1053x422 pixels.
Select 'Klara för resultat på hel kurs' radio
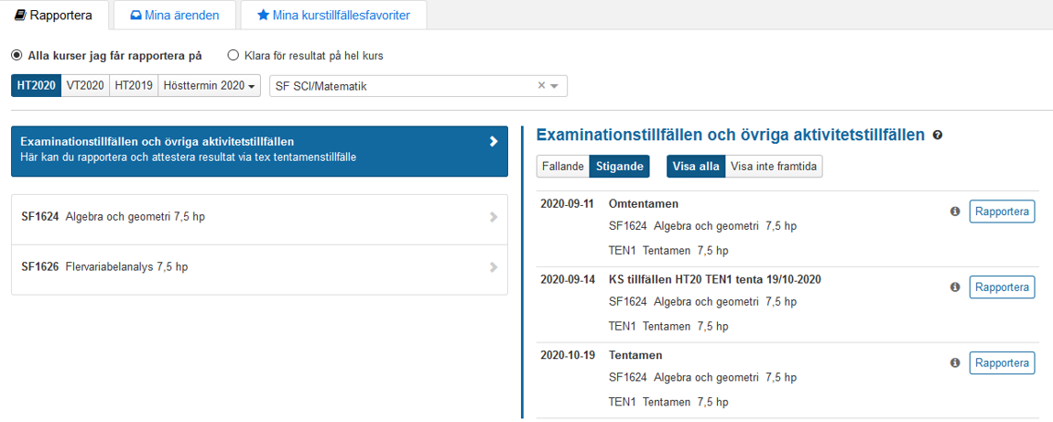click(x=233, y=56)
